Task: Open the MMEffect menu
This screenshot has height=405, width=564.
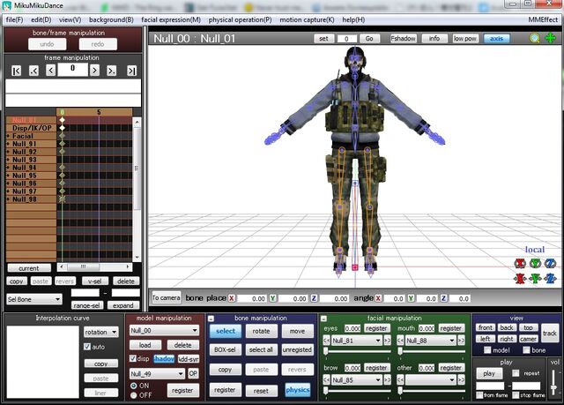Action: pos(543,19)
